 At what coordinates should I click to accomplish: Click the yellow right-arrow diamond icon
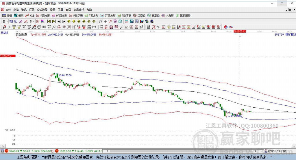tap(74, 21)
